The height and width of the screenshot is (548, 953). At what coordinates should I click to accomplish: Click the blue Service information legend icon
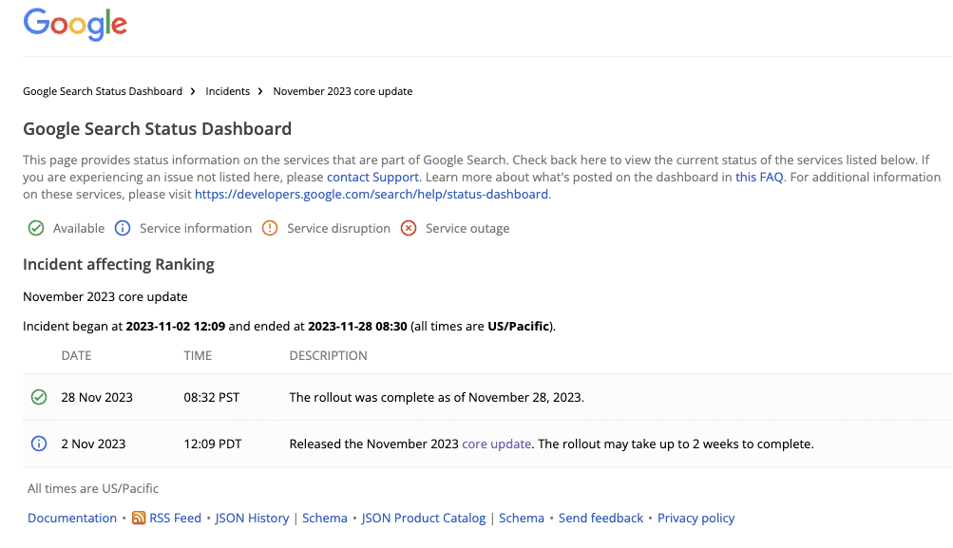point(122,228)
